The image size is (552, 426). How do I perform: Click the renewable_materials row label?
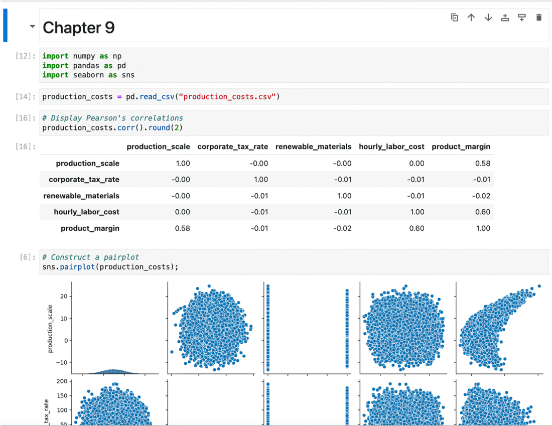(x=81, y=196)
